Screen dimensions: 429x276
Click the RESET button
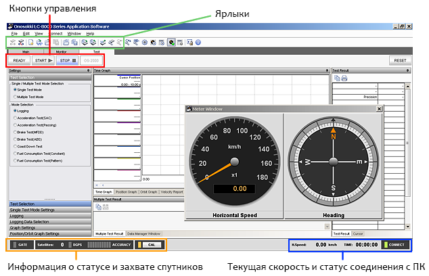400,60
